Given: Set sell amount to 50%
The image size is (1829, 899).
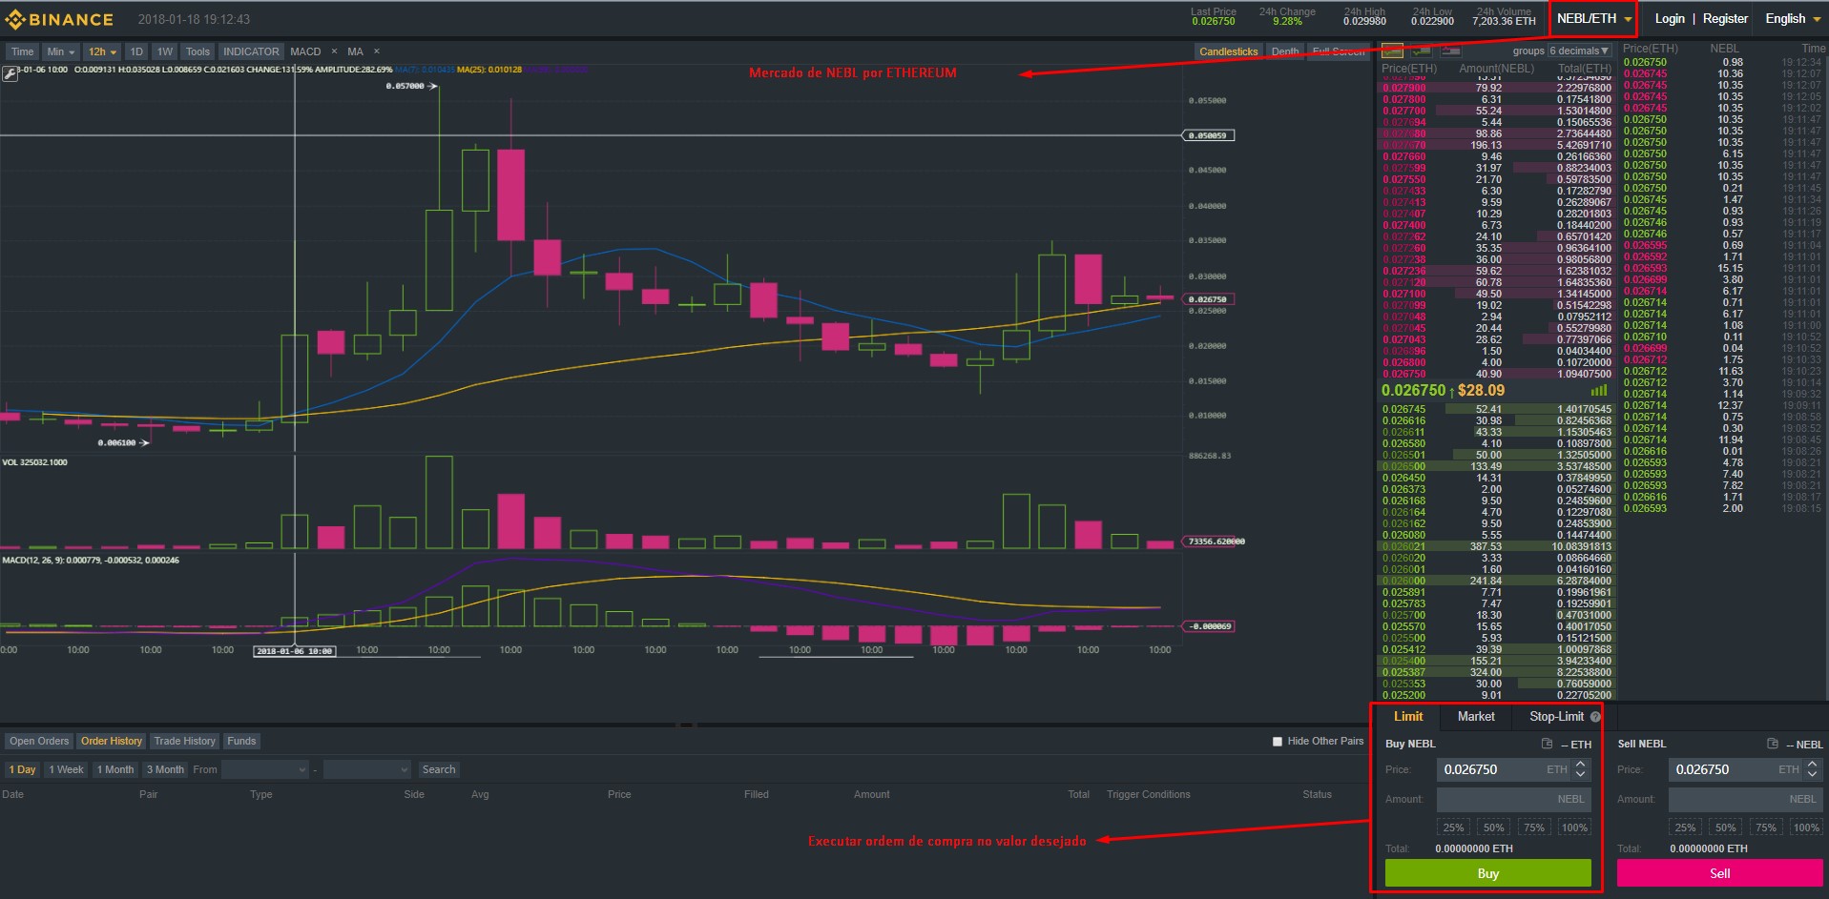Looking at the screenshot, I should (1725, 827).
